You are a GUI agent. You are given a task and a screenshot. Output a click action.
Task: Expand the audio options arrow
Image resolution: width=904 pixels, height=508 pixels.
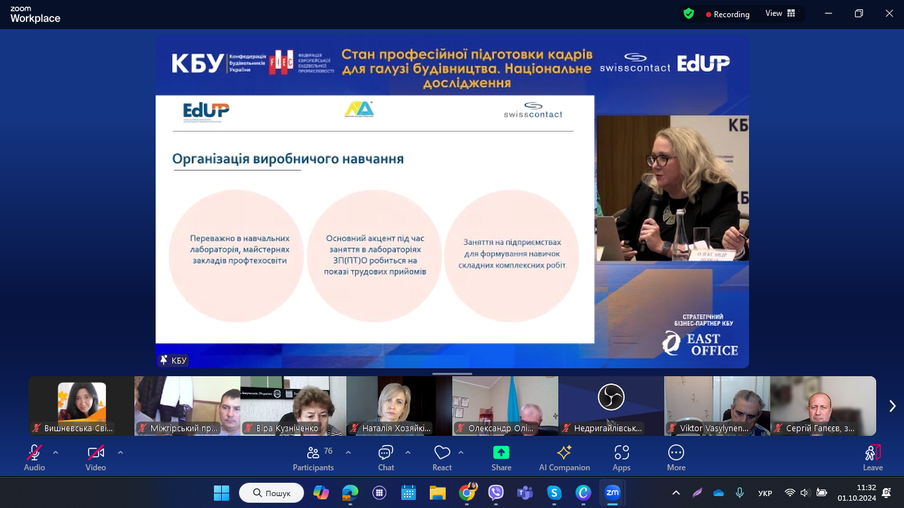point(56,452)
